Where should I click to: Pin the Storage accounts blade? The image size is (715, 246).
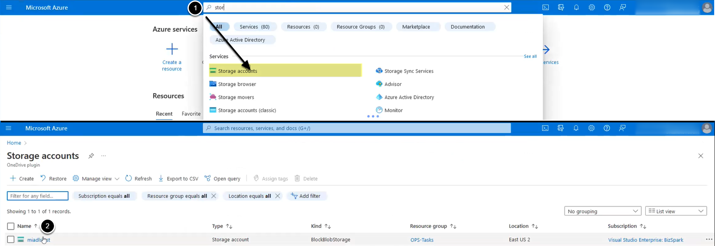(91, 156)
